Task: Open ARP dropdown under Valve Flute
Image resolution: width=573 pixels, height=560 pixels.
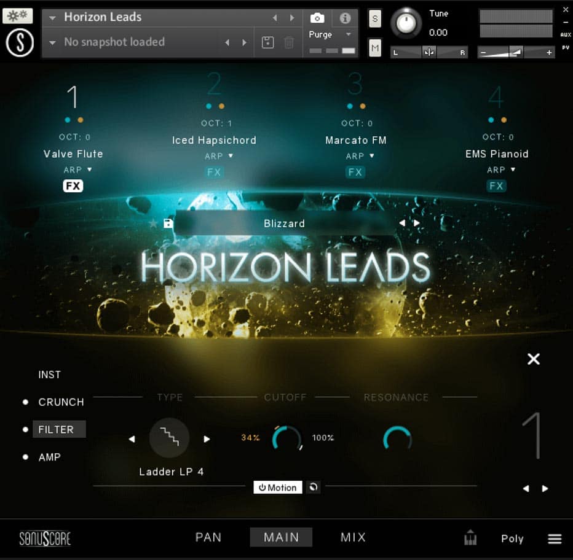Action: (77, 169)
